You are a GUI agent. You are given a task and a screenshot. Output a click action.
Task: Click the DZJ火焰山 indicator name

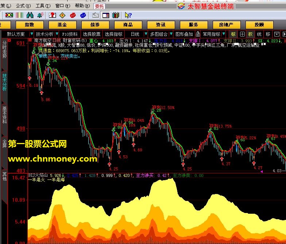38,175
